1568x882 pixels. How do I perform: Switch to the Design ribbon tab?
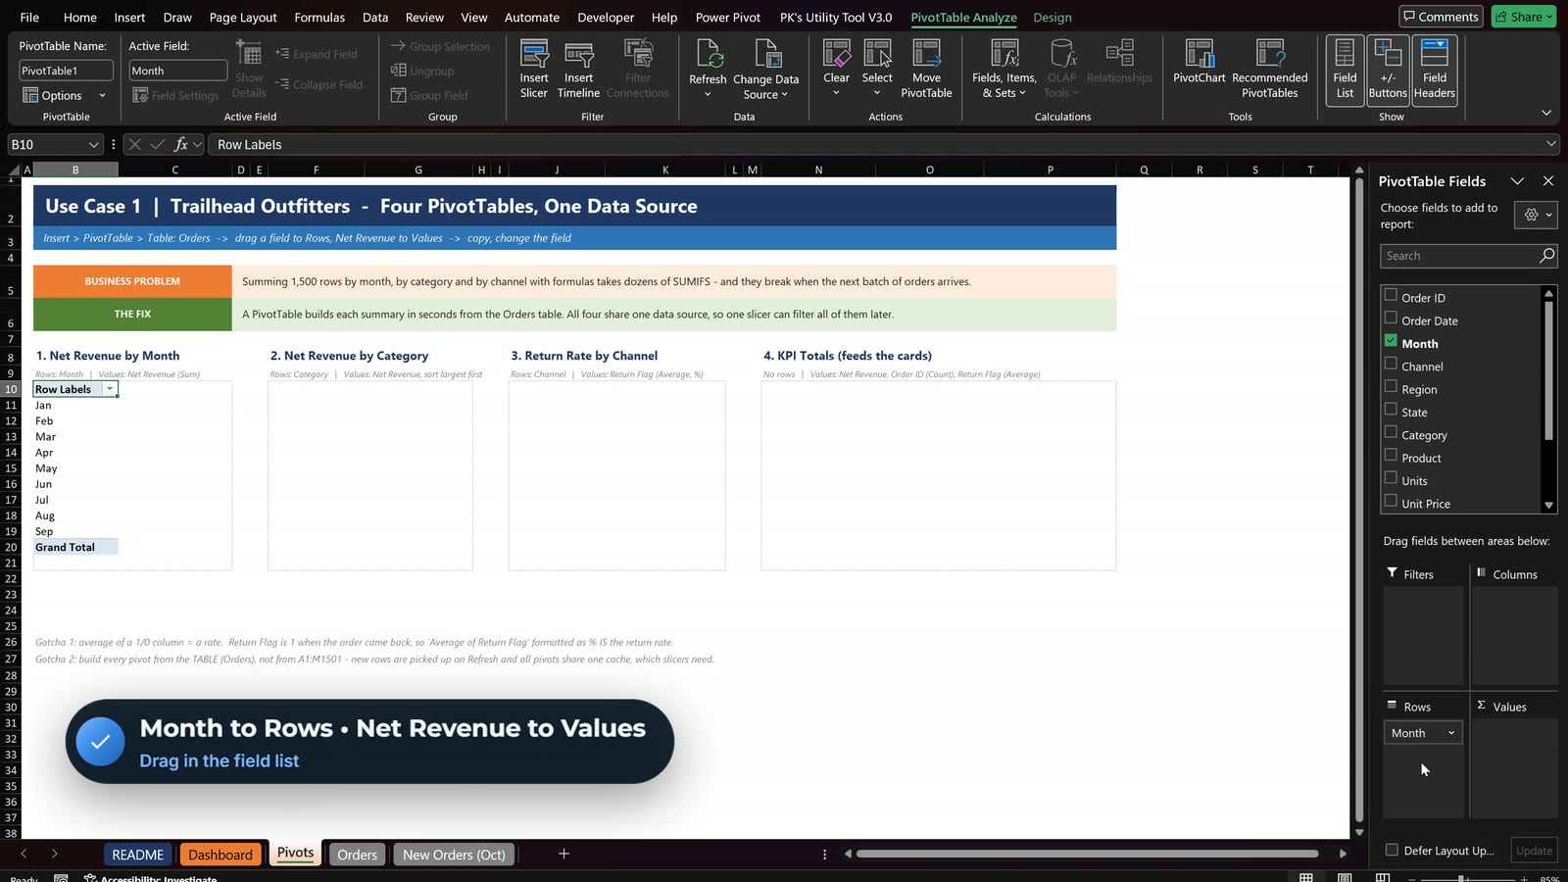1052,17
